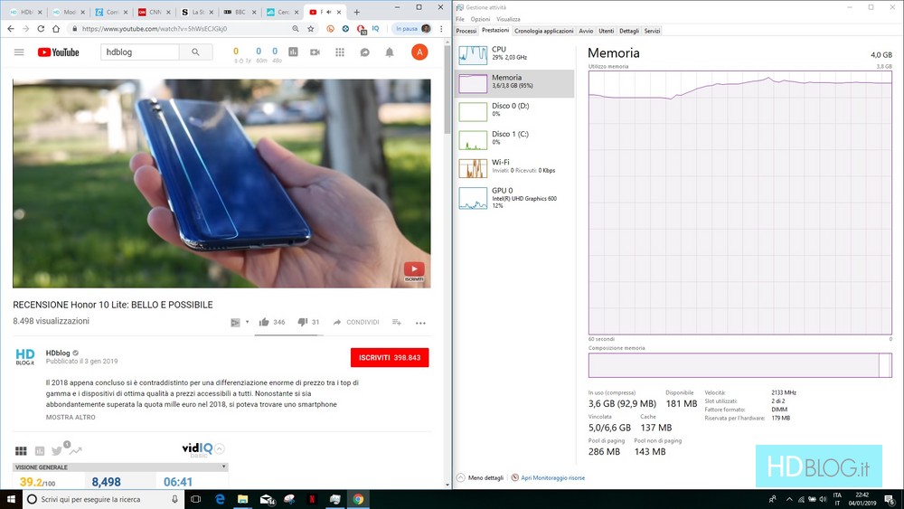Collapse the vidIQ panel with chevron
The width and height of the screenshot is (904, 509).
[x=220, y=448]
